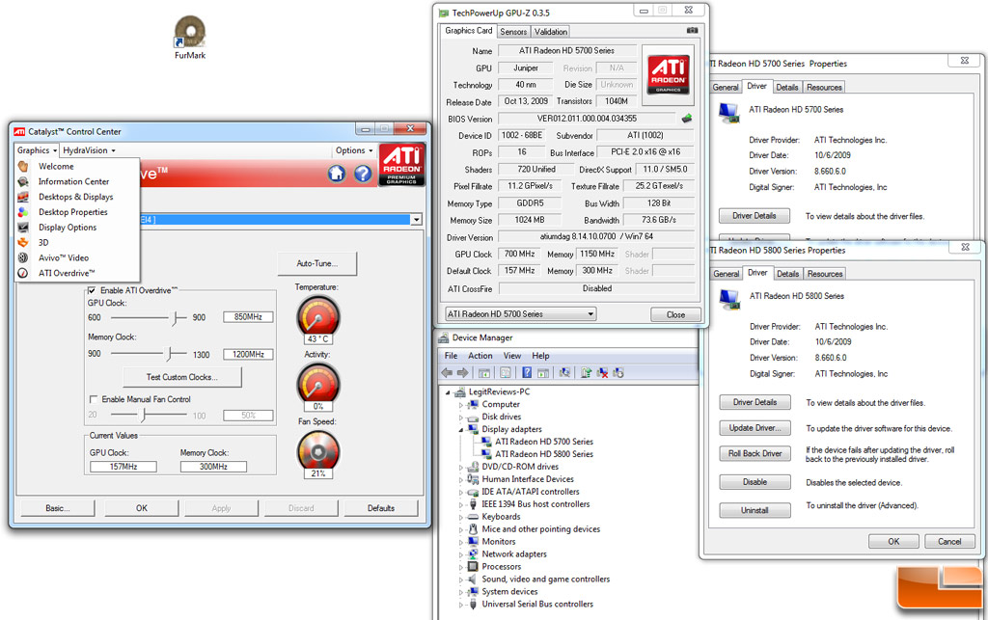Click the Roll Back Driver button
This screenshot has height=620, width=988.
pos(755,453)
